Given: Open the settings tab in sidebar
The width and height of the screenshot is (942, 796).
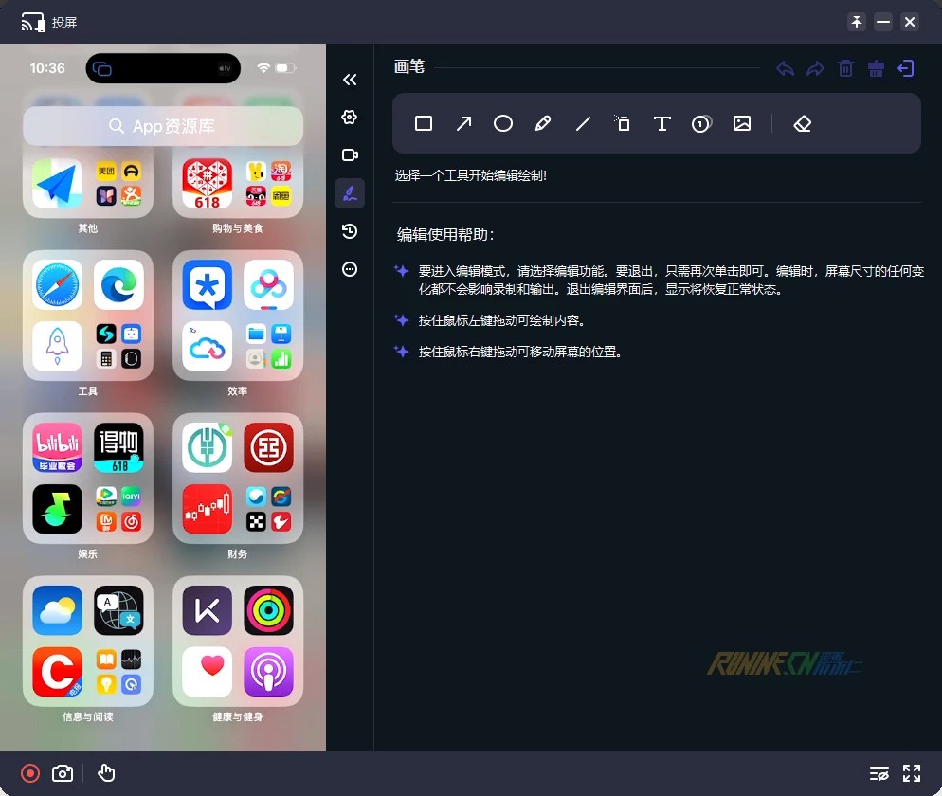Looking at the screenshot, I should (x=350, y=118).
